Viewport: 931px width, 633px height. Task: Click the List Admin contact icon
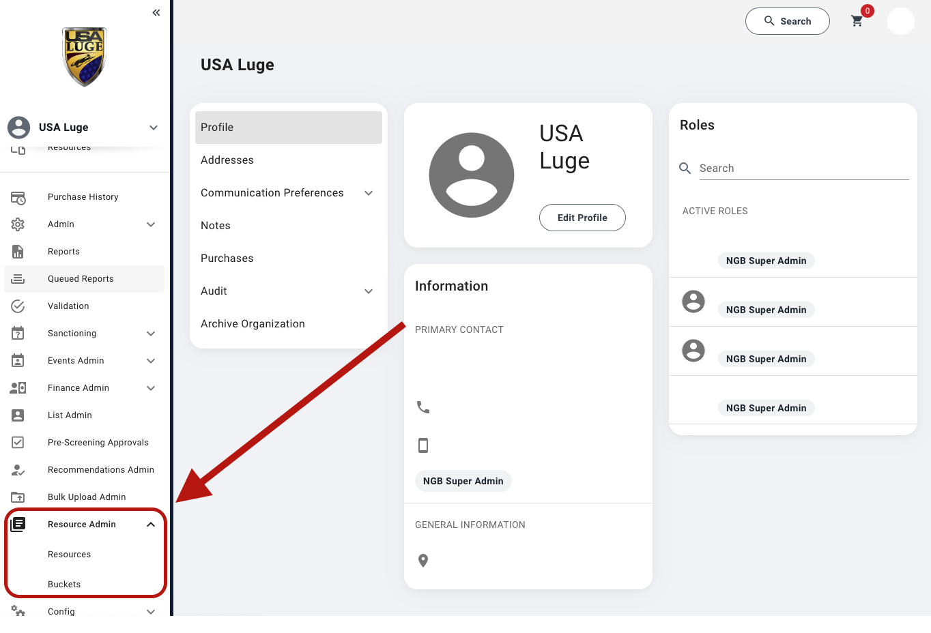18,415
